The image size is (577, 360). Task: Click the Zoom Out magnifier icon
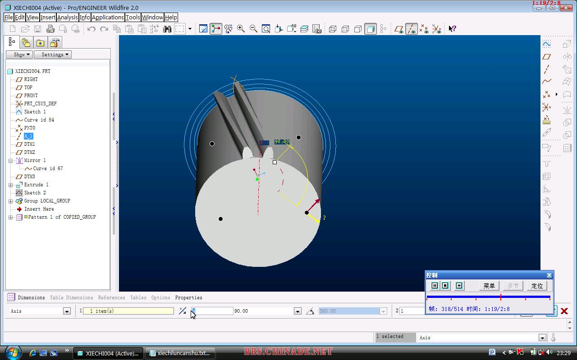pyautogui.click(x=254, y=29)
